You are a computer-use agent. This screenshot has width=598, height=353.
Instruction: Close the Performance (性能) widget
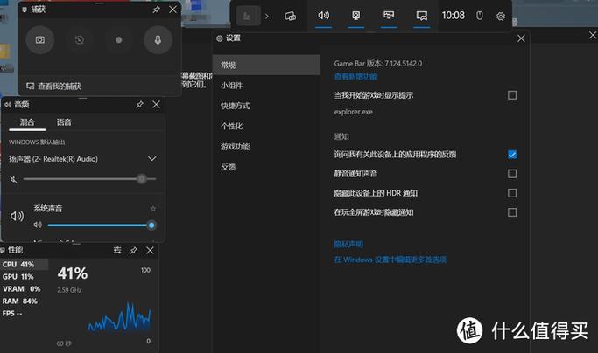tap(151, 251)
